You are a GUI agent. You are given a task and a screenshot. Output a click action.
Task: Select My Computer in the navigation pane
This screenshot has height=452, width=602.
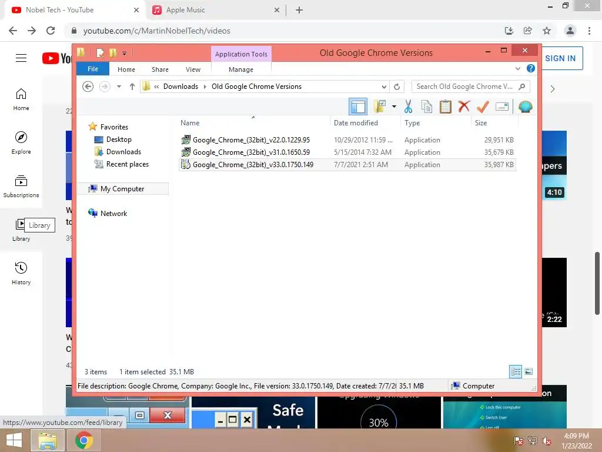(122, 189)
